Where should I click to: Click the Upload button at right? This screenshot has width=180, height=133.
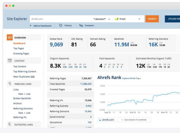coord(172,19)
